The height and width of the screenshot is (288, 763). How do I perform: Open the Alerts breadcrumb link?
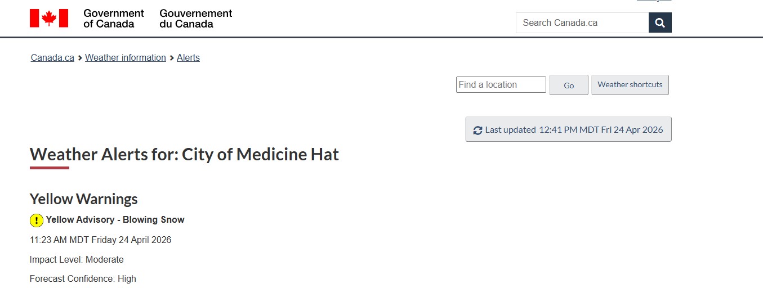click(x=188, y=58)
